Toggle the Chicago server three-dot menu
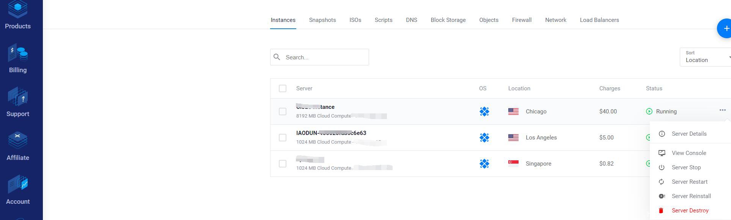This screenshot has height=220, width=731. click(722, 110)
